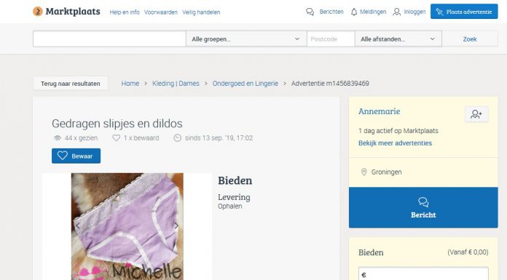Click the Inloggen person icon

click(396, 12)
